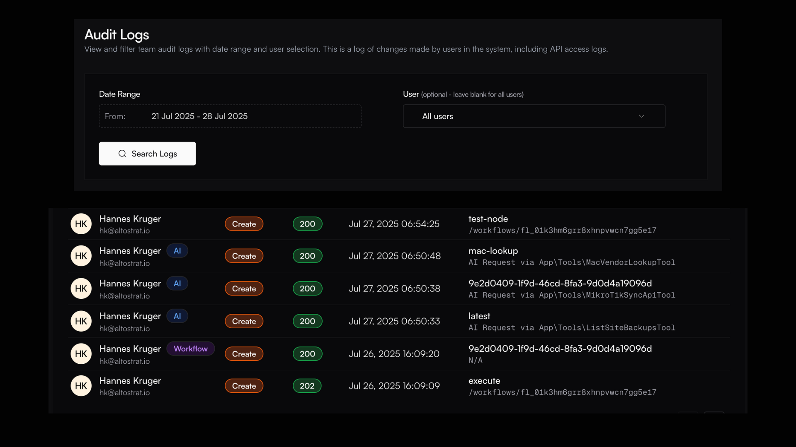This screenshot has width=796, height=447.
Task: Click Create badge in test-node row
Action: coord(244,224)
